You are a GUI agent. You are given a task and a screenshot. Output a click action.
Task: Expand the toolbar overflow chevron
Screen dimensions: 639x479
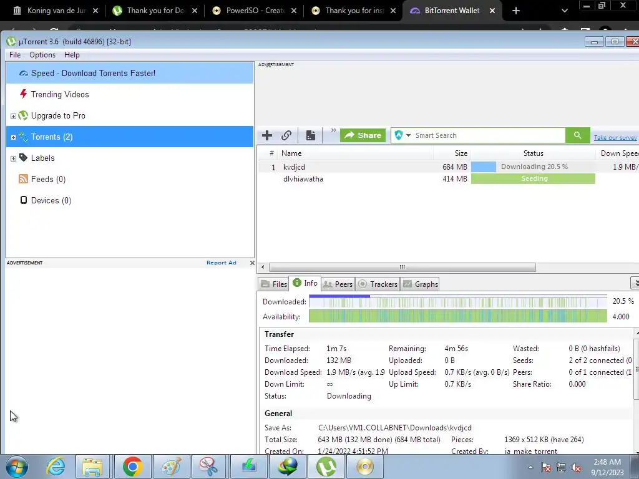[333, 130]
